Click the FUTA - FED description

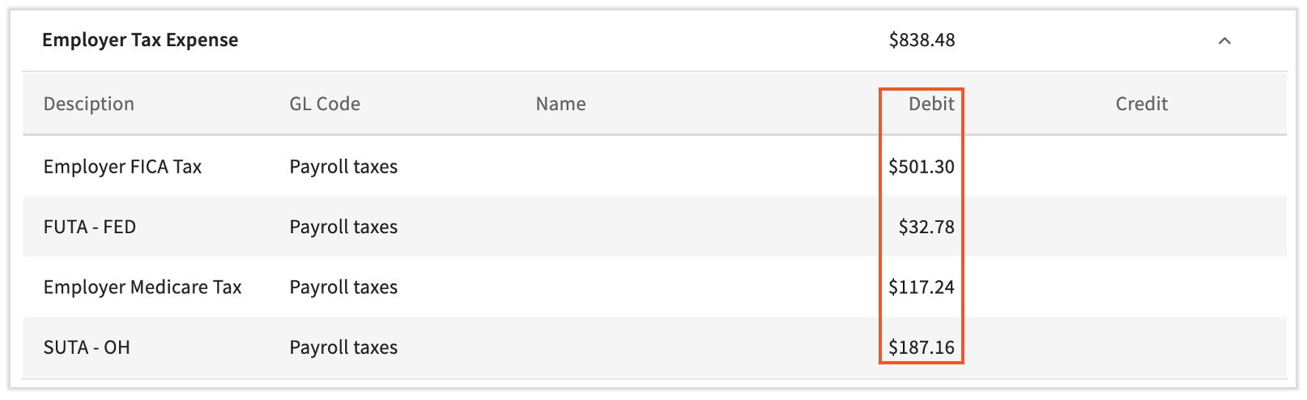point(90,227)
